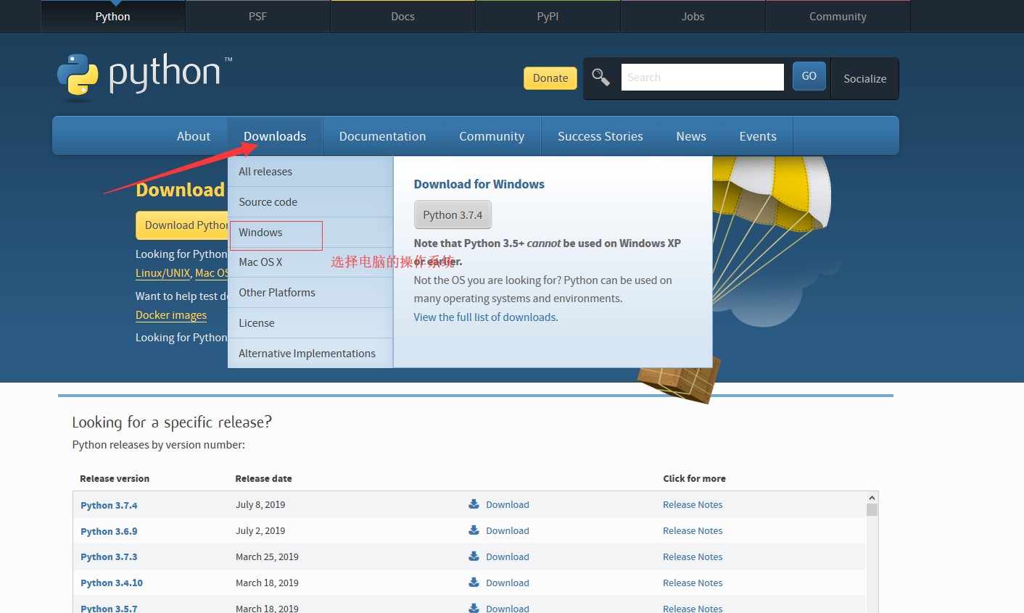Open the Downloads navigation menu

tap(275, 136)
